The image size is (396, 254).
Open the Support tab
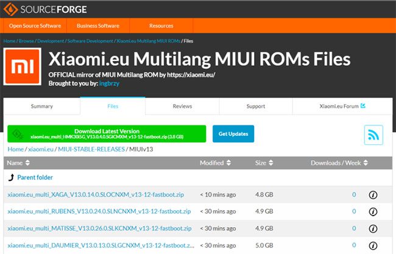pyautogui.click(x=256, y=107)
